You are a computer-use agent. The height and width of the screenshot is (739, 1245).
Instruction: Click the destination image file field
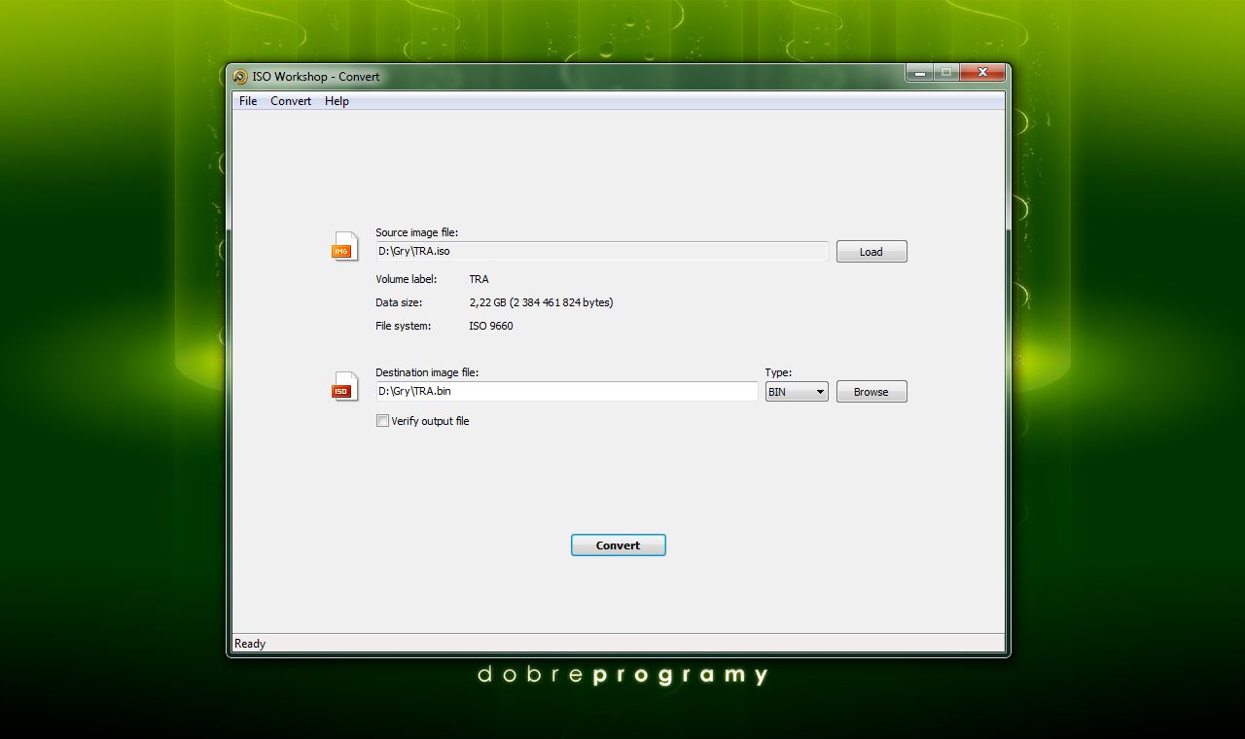click(x=567, y=391)
